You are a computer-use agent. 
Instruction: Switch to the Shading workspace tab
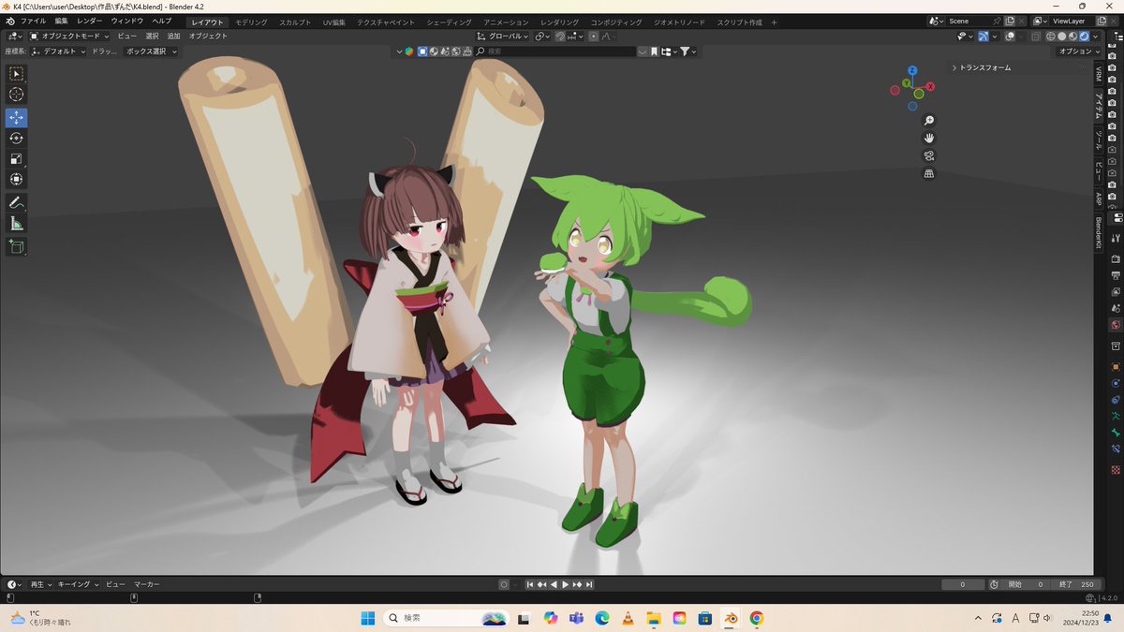(x=450, y=22)
